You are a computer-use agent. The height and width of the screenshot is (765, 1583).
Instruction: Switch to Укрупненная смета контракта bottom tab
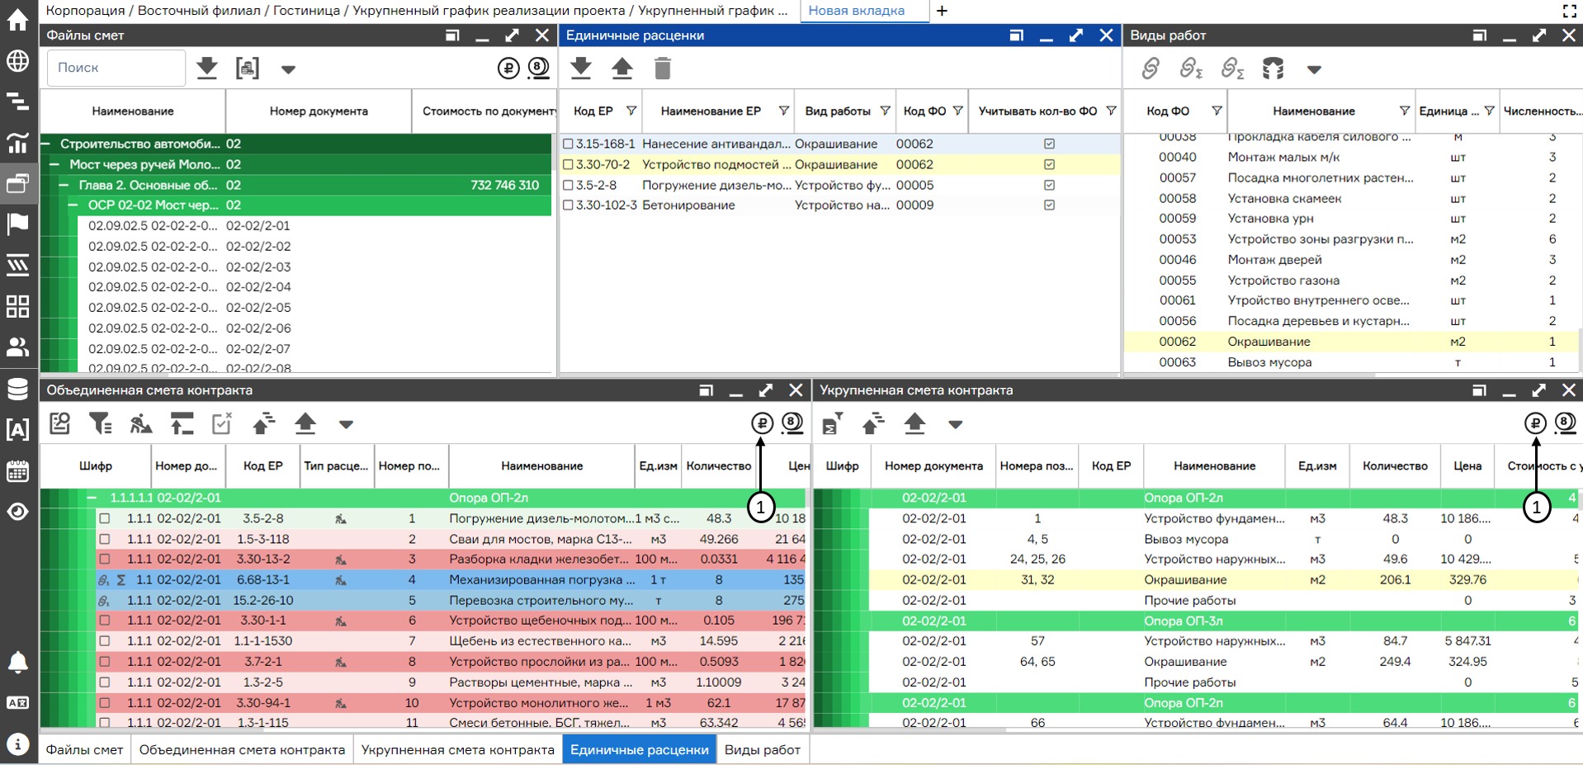click(457, 749)
